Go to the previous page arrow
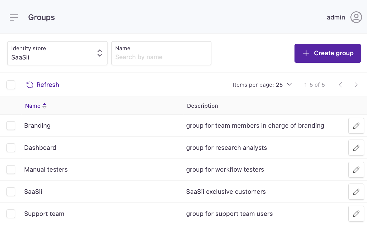Screen dimensions: 367x228 pyautogui.click(x=340, y=85)
